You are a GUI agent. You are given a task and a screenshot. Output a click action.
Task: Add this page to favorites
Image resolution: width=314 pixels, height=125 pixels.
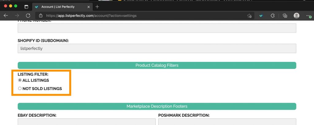pos(249,16)
